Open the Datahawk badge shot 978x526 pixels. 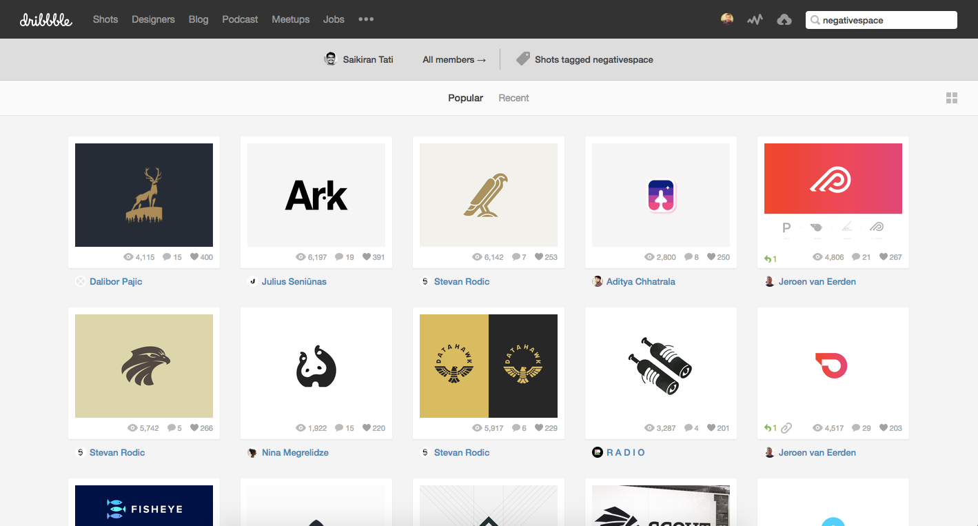point(489,366)
